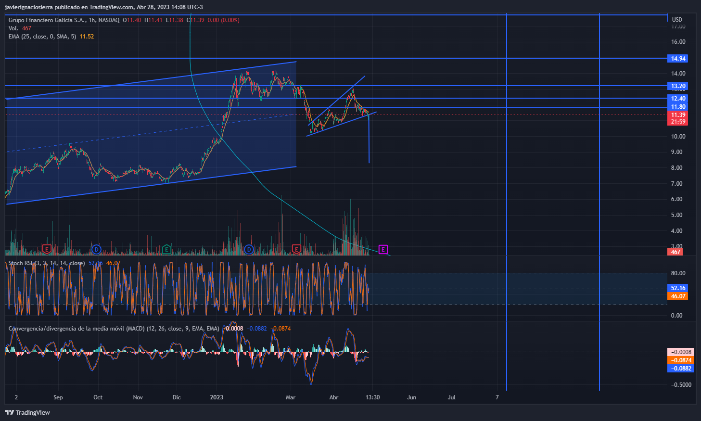Click the red 467 volume label

point(676,252)
